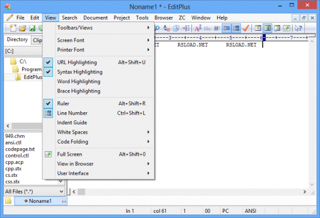
Task: Expand the Toolbars/Views submenu
Action: pos(99,28)
